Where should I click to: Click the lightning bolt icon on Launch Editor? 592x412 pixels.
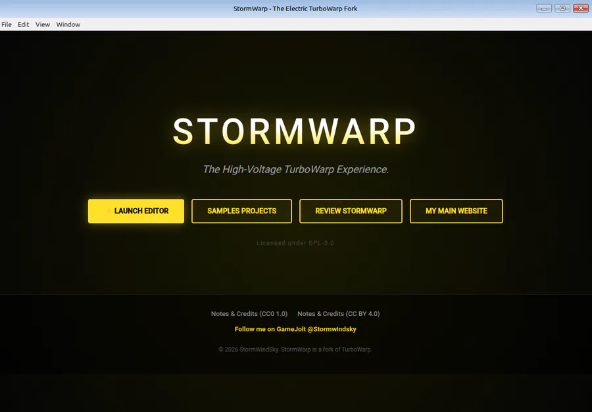coord(109,211)
